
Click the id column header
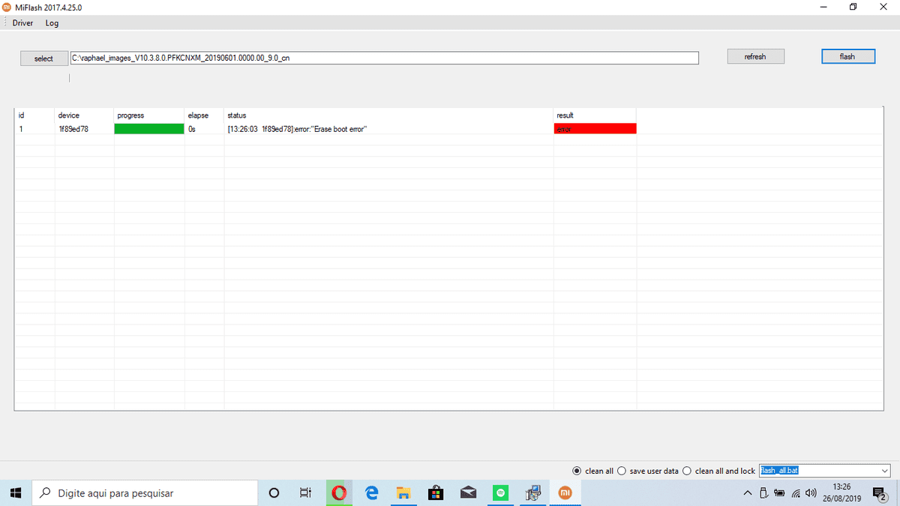click(x=22, y=115)
